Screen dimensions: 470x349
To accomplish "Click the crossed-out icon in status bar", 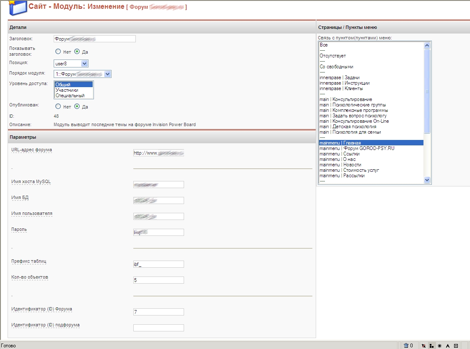I will (423, 346).
